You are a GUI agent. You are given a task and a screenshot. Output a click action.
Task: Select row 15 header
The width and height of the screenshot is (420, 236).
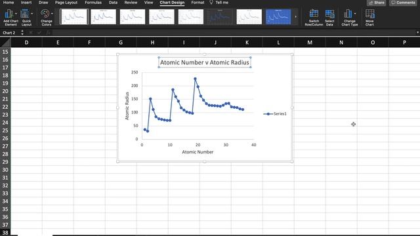click(5, 52)
